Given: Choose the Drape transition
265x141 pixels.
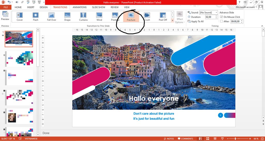Looking at the screenshot, I should point(67,17).
